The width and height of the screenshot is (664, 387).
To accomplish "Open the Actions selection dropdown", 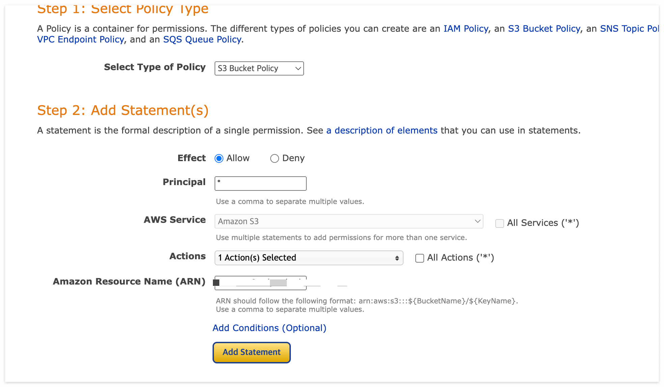I will 308,258.
